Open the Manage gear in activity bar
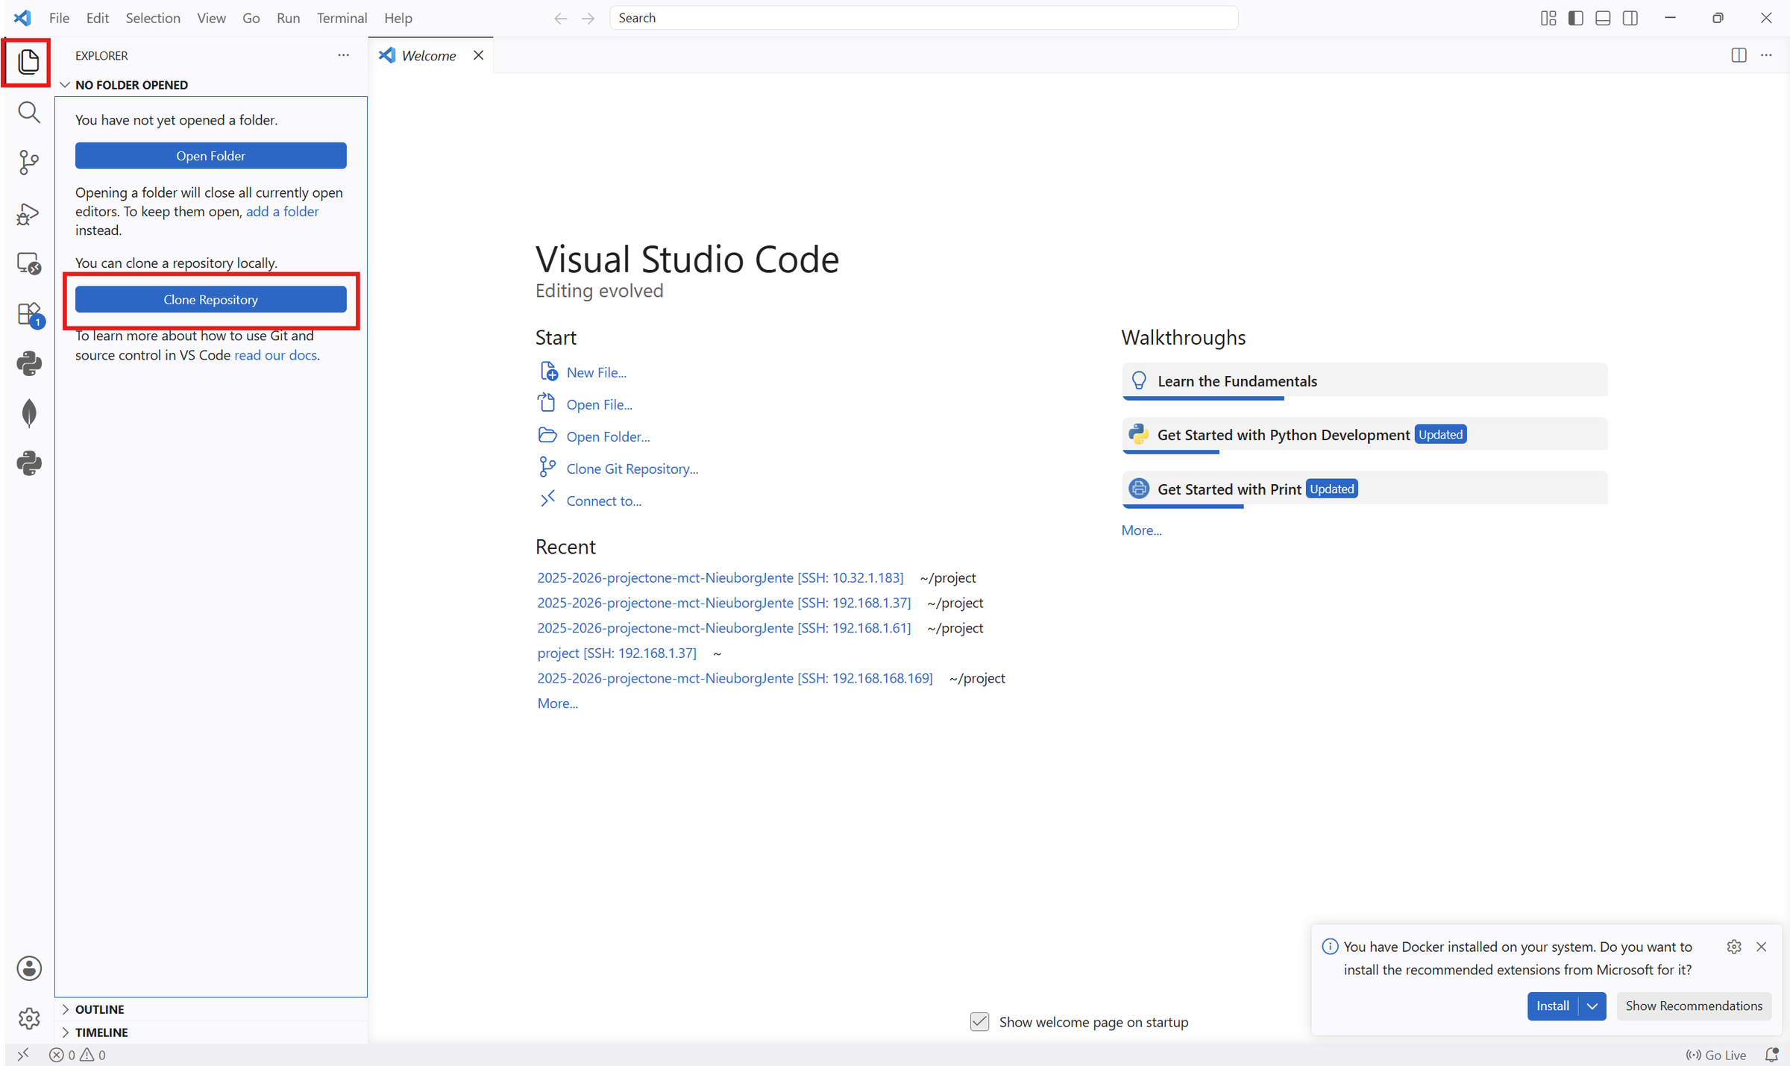The image size is (1790, 1066). tap(29, 1018)
